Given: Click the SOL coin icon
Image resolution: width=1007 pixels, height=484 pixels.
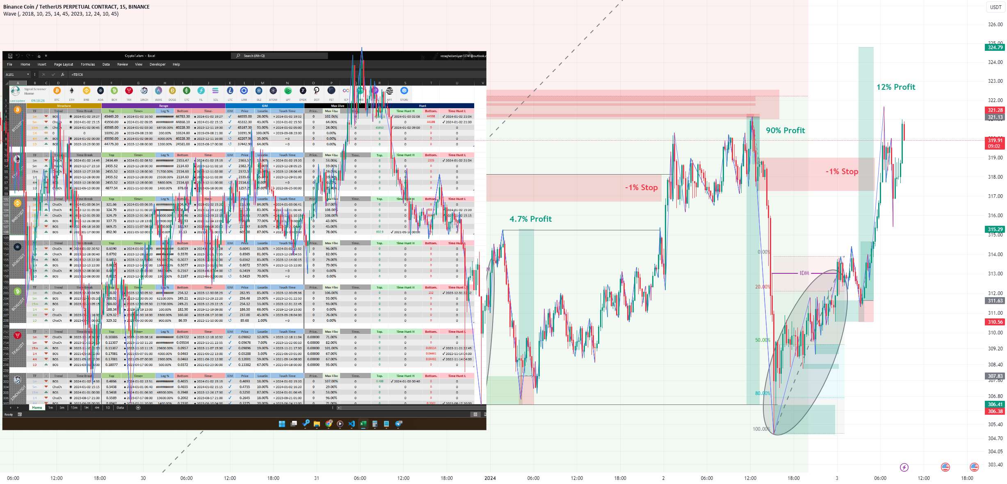Looking at the screenshot, I should [215, 91].
